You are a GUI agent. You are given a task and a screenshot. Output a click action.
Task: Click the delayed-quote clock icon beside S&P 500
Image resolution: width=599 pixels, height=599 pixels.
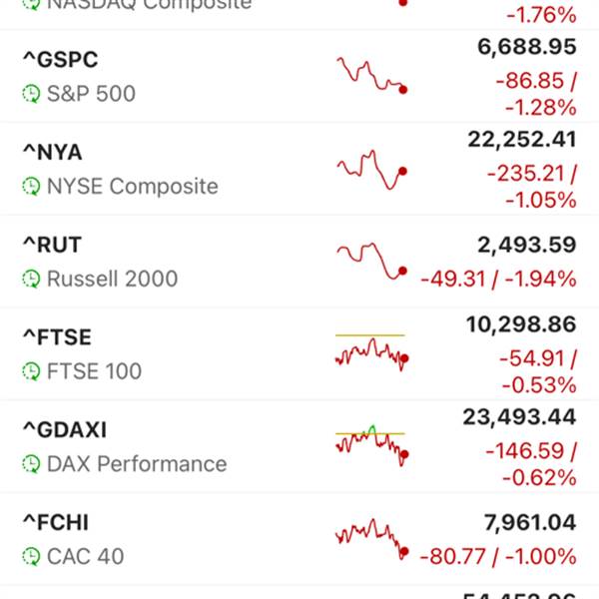pos(31,94)
